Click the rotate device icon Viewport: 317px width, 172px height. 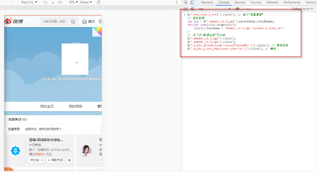coord(99,2)
